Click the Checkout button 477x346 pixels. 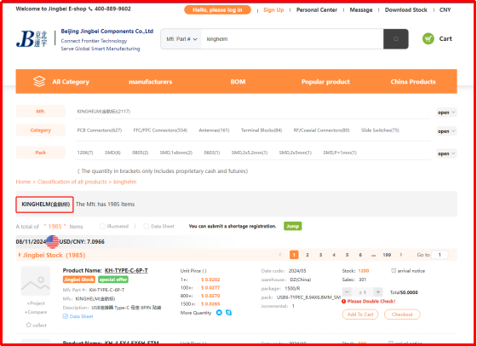coord(402,314)
